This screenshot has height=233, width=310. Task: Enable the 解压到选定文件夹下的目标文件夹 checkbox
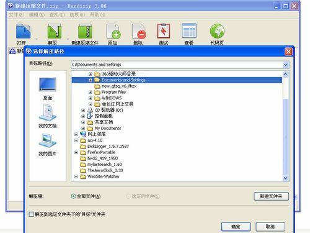[32, 214]
